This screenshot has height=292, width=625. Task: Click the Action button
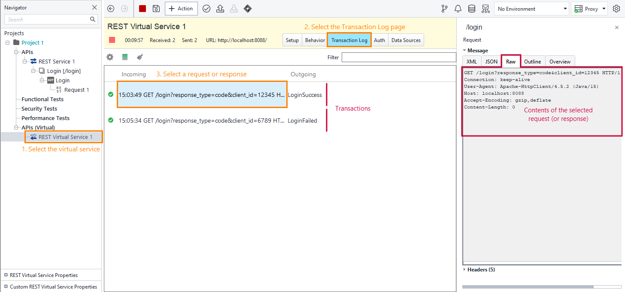181,8
